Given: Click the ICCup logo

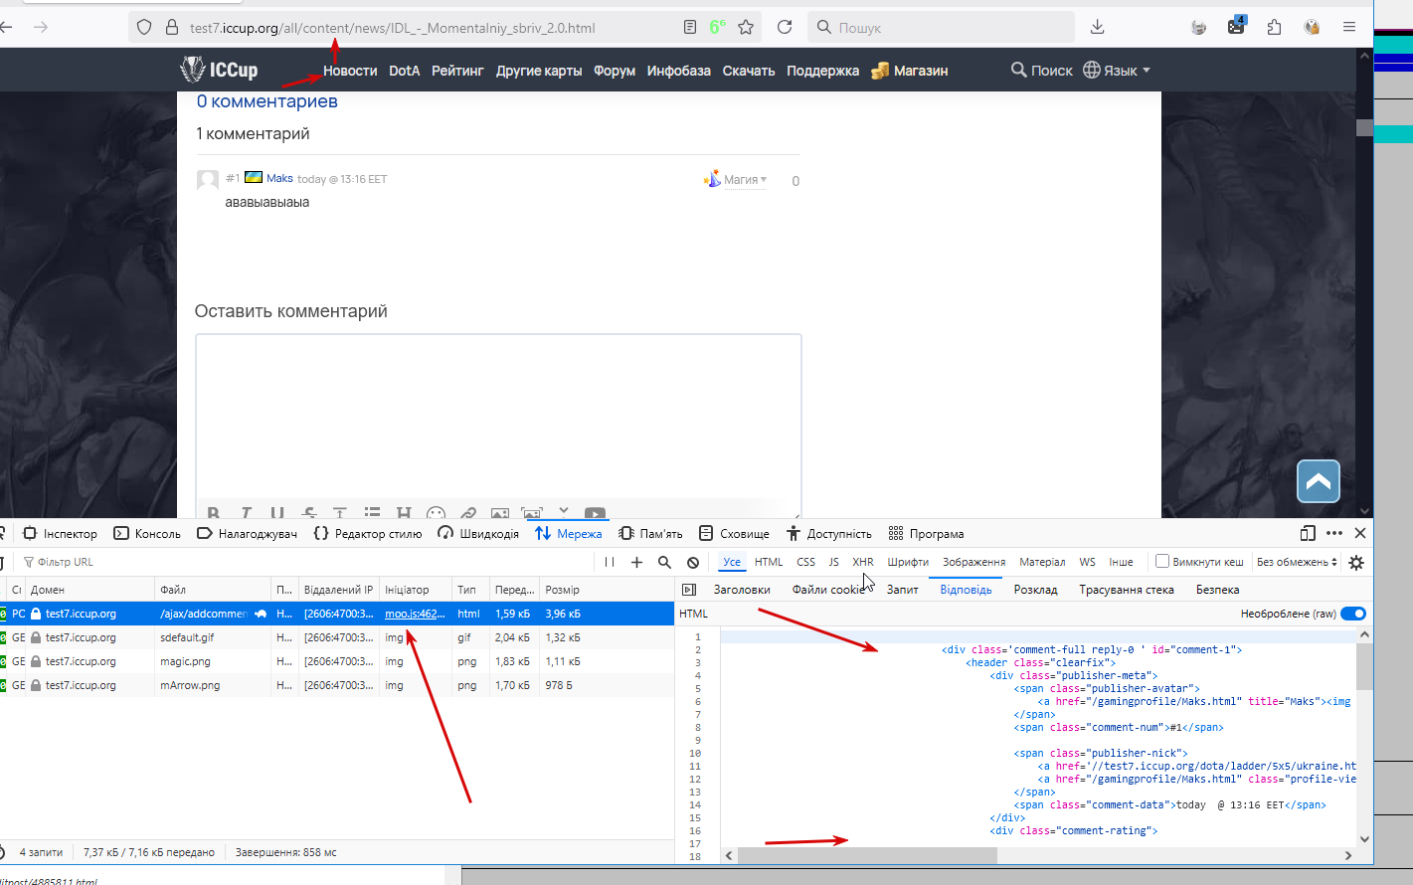Looking at the screenshot, I should 219,70.
